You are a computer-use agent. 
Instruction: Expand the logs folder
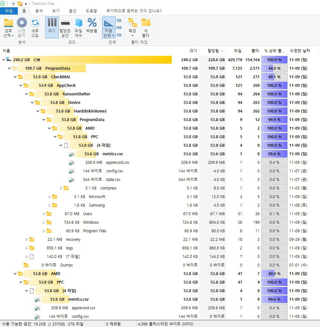(x=26, y=248)
